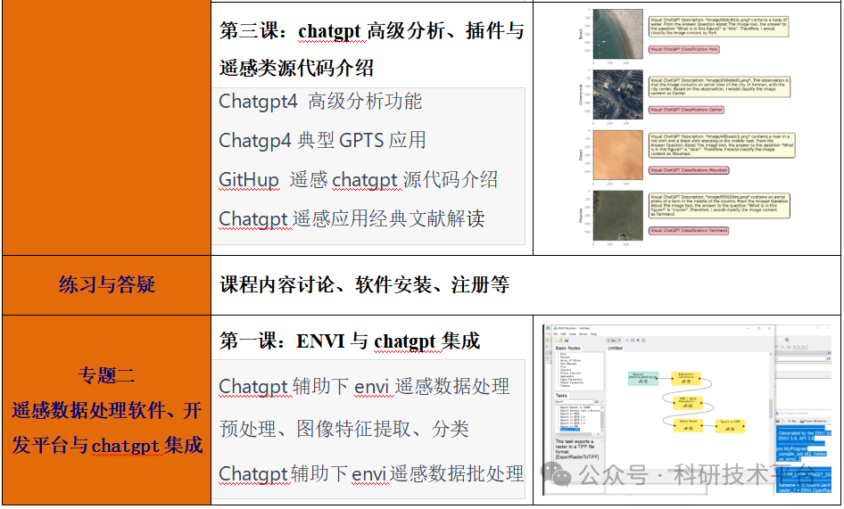This screenshot has width=844, height=509.
Task: Click the heading "第三课：chatgpt 高级分析、插件与"
Action: tap(371, 30)
